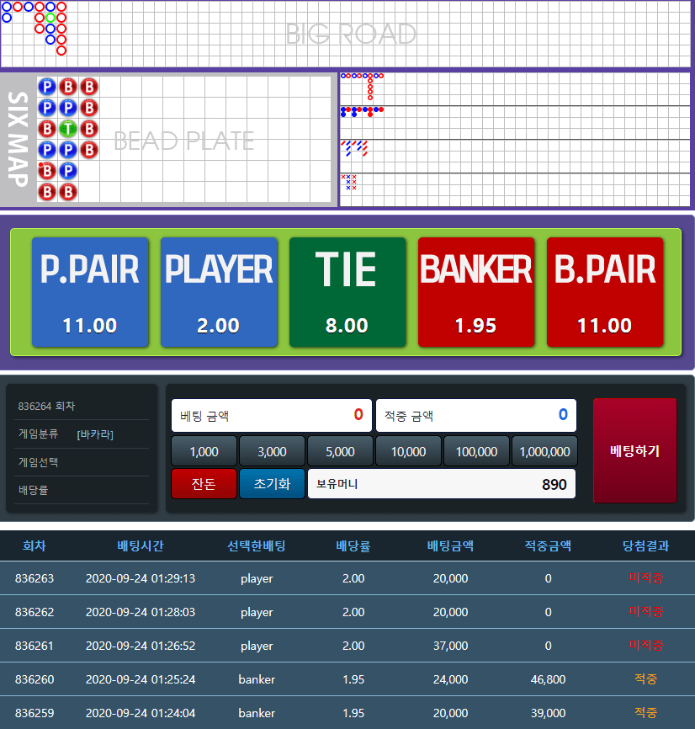The height and width of the screenshot is (729, 695).
Task: Click the 적중 금액 field
Action: point(476,415)
